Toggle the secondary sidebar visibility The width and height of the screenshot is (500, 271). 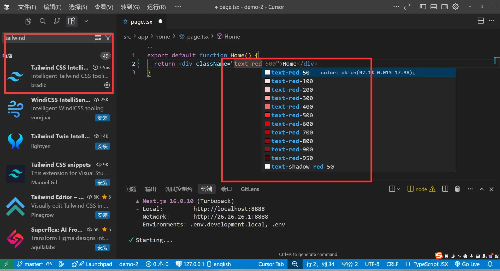[445, 7]
